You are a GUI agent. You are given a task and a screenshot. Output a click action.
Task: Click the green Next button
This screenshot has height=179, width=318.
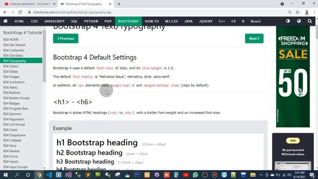254,38
